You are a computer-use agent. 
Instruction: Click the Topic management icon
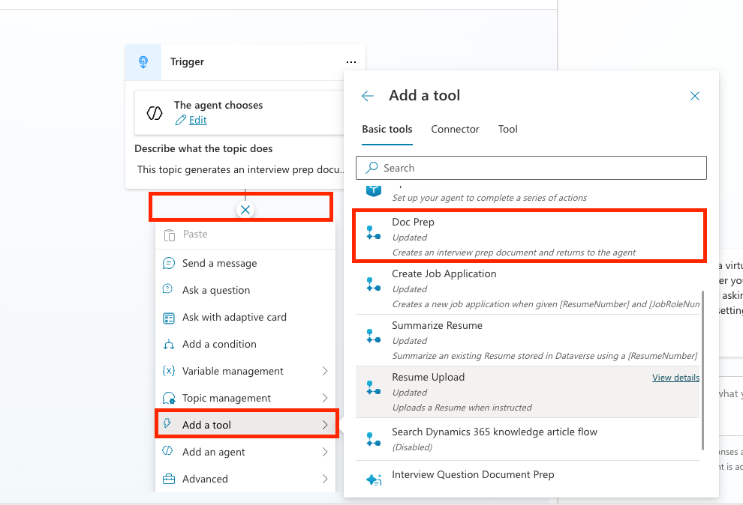point(169,398)
